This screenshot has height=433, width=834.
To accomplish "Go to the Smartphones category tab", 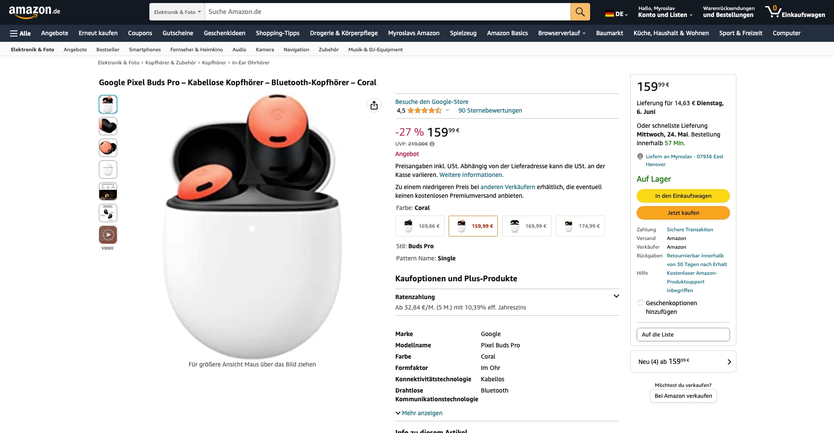I will tap(145, 50).
